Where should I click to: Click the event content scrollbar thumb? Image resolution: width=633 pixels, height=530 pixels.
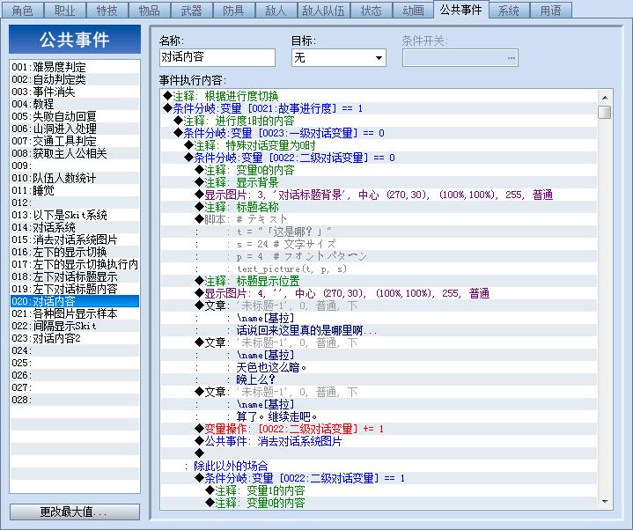(x=604, y=112)
